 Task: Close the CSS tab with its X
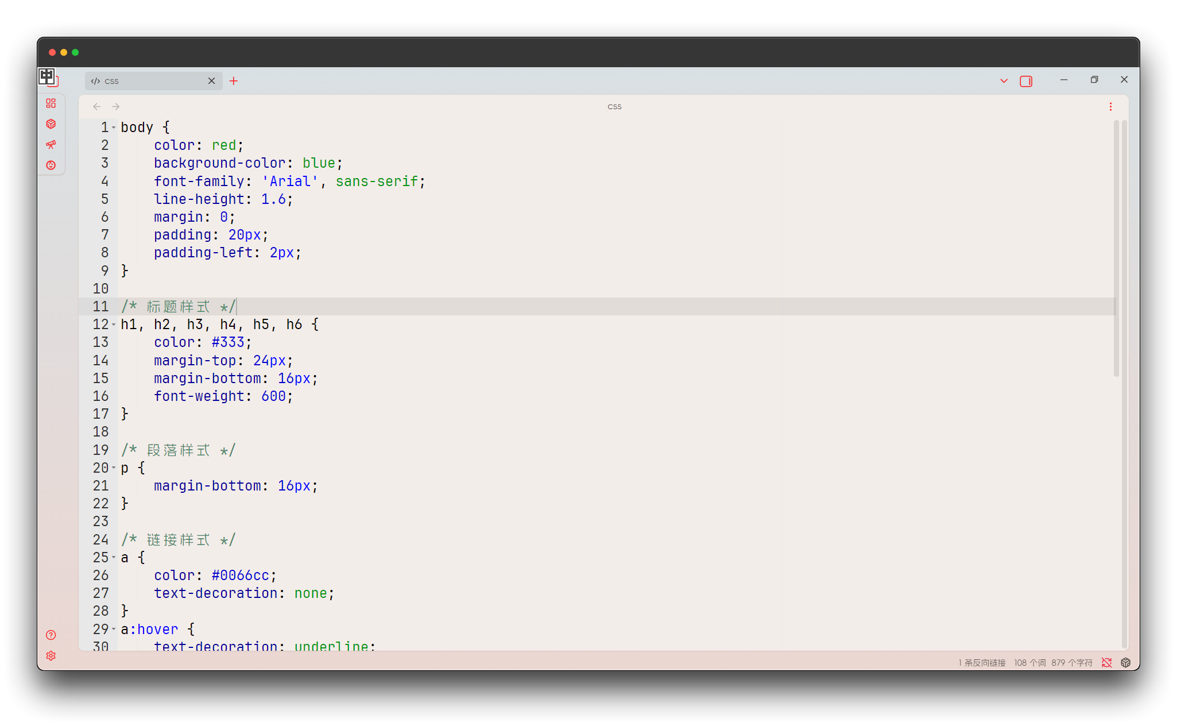pos(211,81)
